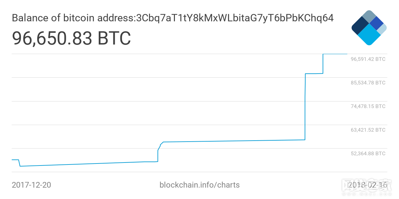Click the 96,650.83 BTC balance value
The height and width of the screenshot is (199, 399).
[x=71, y=38]
